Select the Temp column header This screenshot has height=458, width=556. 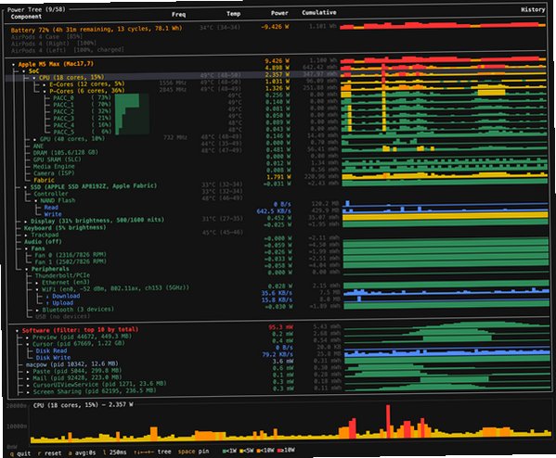tap(233, 14)
